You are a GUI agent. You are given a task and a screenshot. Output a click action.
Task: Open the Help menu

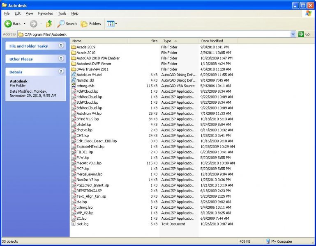click(x=75, y=14)
